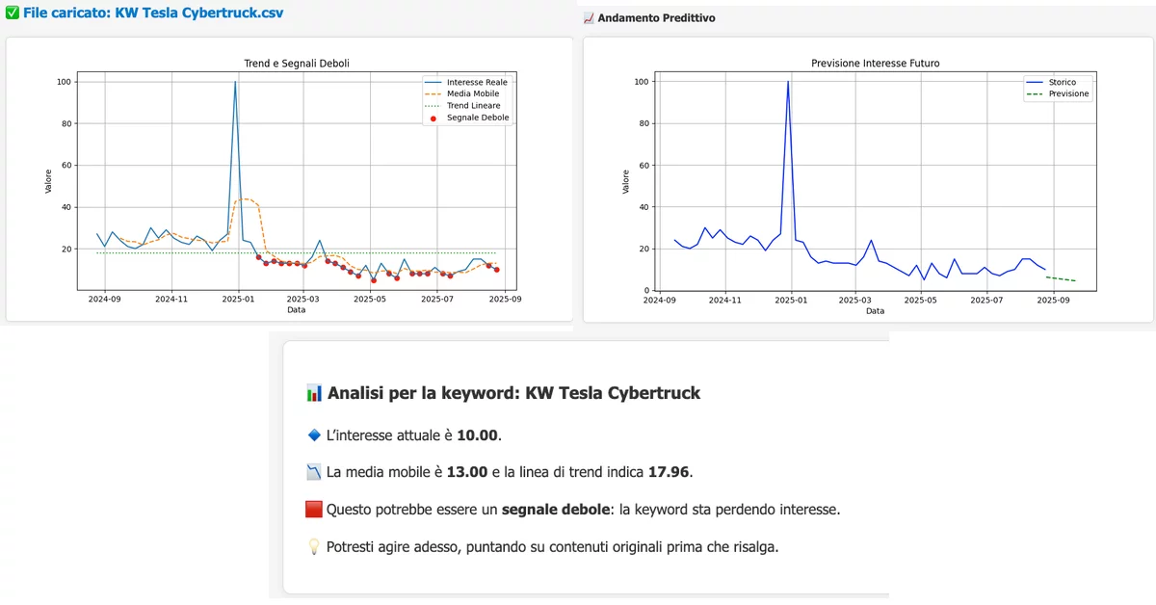Image resolution: width=1156 pixels, height=605 pixels.
Task: Click the red square emoji bullet
Action: click(313, 509)
